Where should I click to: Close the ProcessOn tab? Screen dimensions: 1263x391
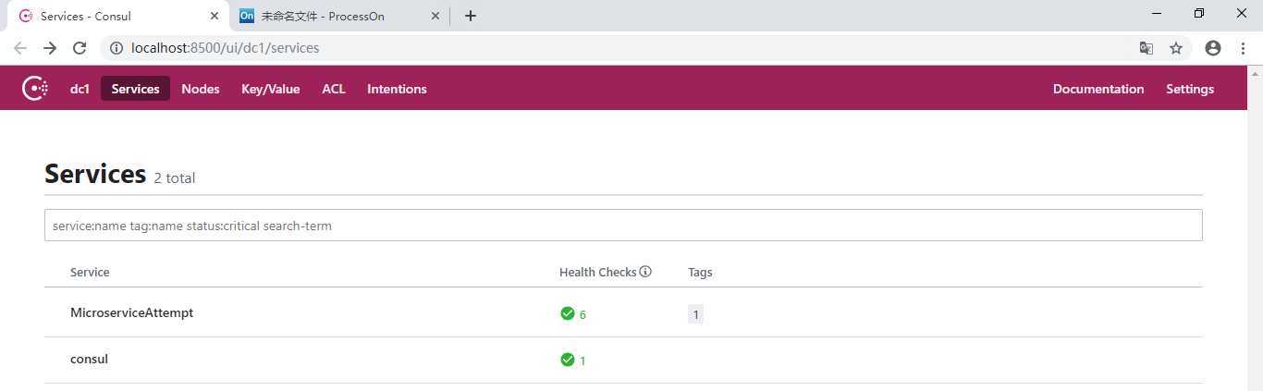point(435,16)
